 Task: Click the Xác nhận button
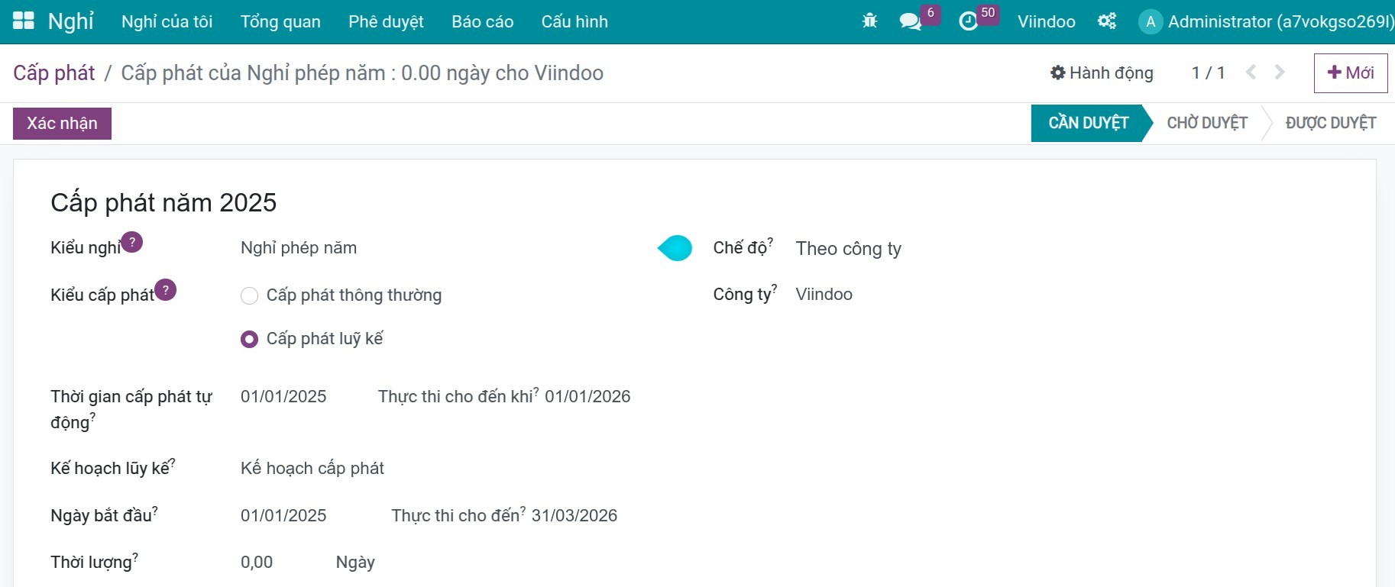point(62,124)
